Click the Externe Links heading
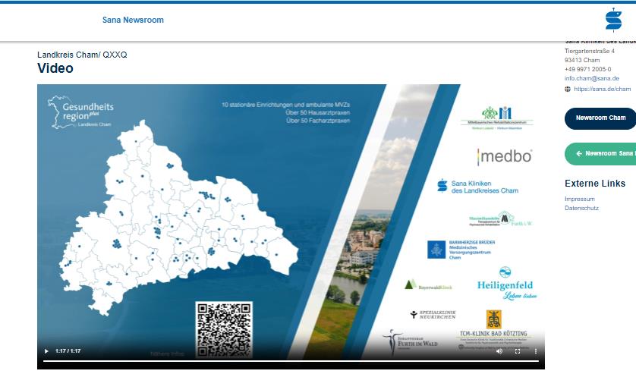This screenshot has width=636, height=374. [594, 184]
